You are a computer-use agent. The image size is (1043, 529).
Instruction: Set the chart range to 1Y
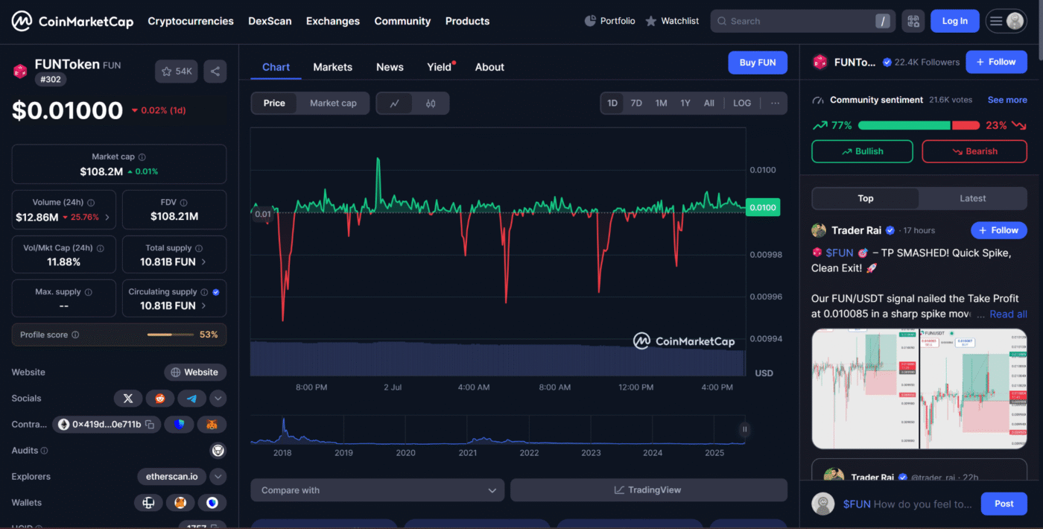[685, 103]
